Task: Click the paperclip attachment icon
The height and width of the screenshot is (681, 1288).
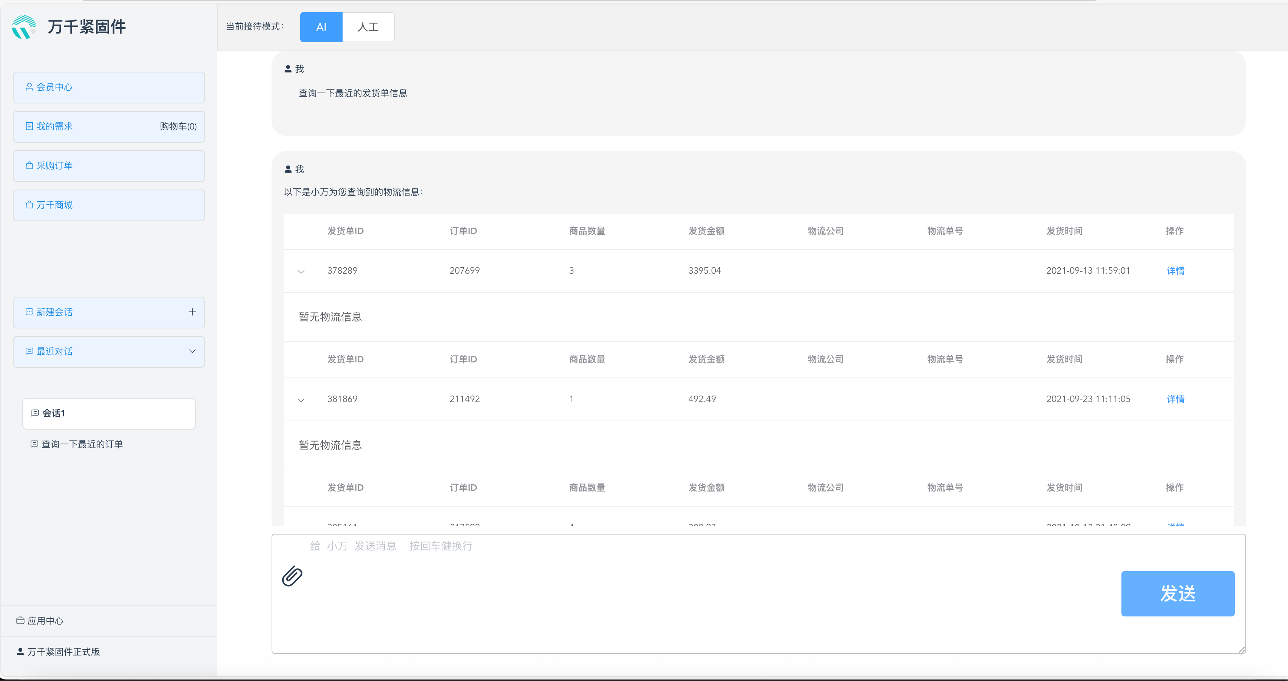Action: click(x=292, y=576)
